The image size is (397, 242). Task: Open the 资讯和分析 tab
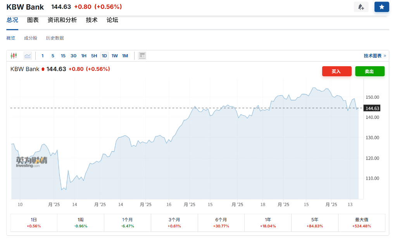click(62, 20)
